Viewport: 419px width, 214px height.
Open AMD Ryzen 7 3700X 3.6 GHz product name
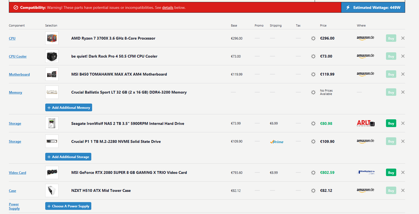click(x=113, y=38)
